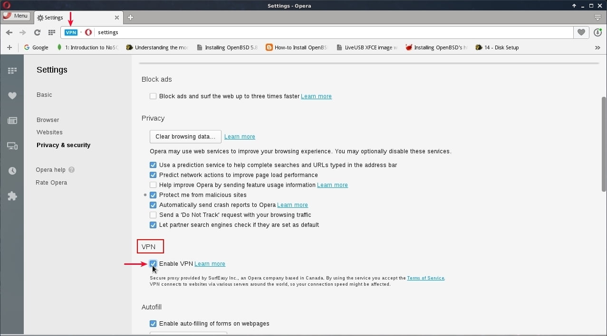Open Opera help link
This screenshot has width=607, height=336.
pyautogui.click(x=50, y=170)
